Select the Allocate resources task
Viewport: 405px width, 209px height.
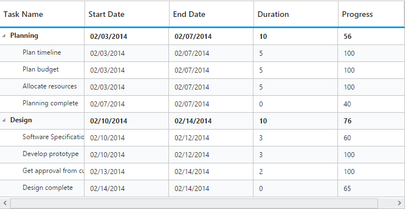coord(50,86)
